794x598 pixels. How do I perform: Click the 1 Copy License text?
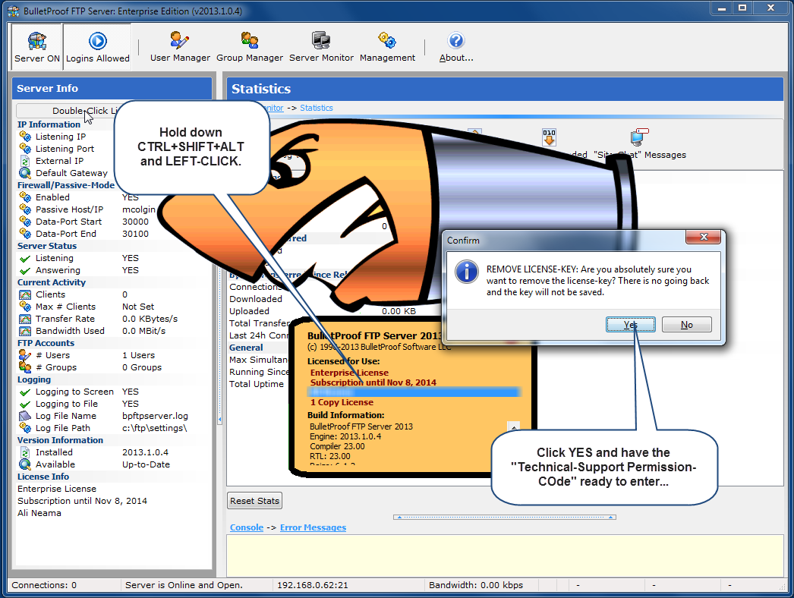(x=342, y=402)
